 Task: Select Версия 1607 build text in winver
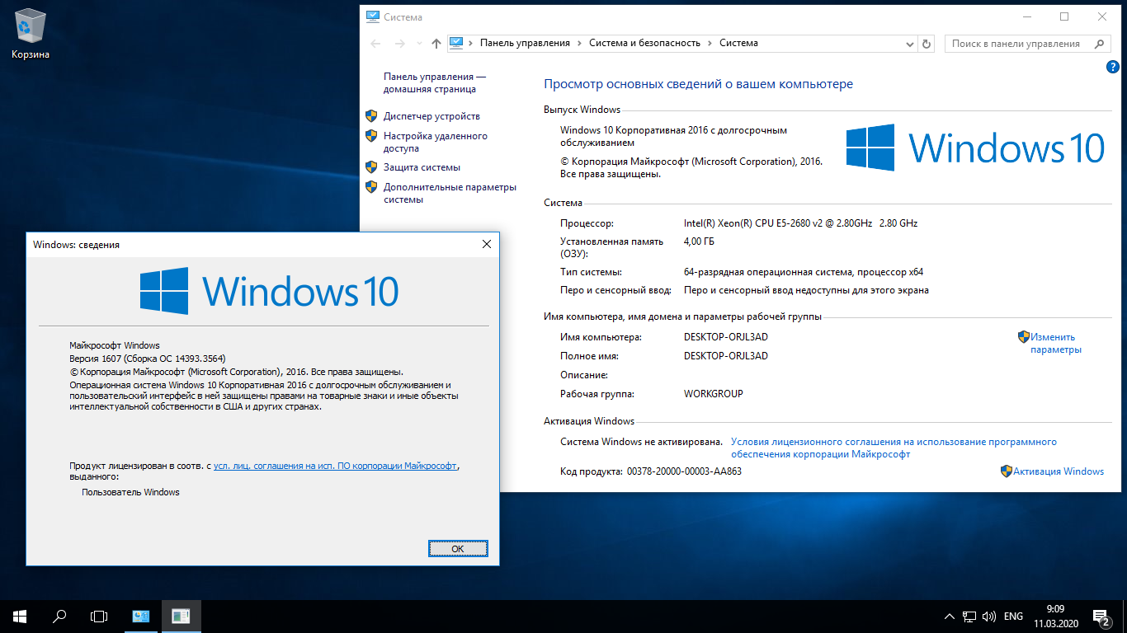pyautogui.click(x=148, y=359)
